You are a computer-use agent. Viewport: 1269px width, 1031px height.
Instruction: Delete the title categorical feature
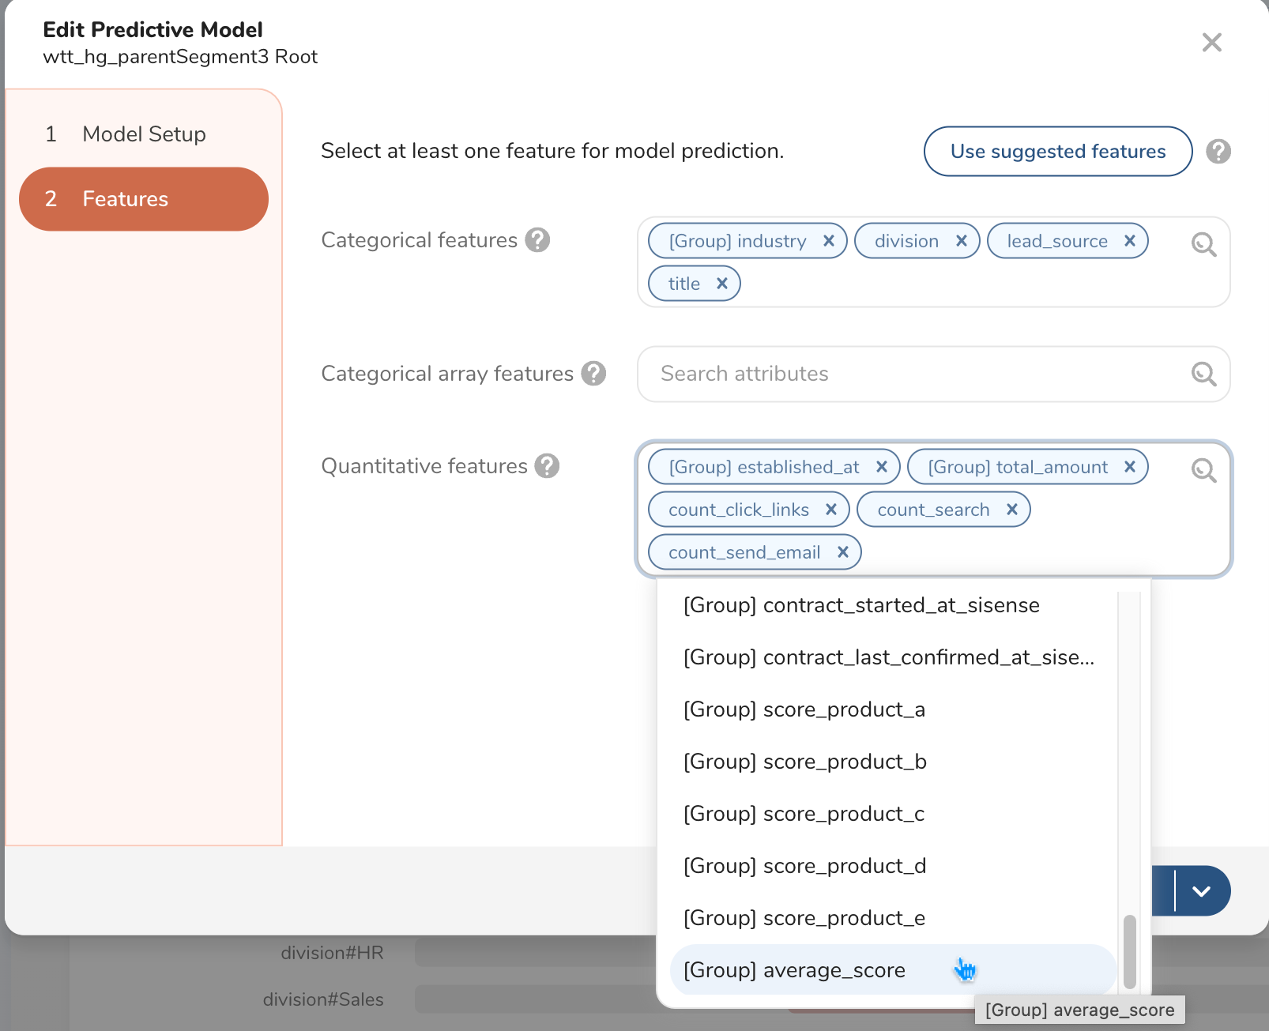[722, 284]
